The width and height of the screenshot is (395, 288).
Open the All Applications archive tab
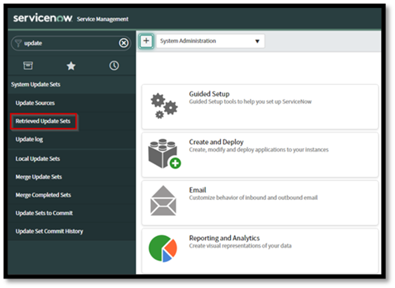[28, 66]
